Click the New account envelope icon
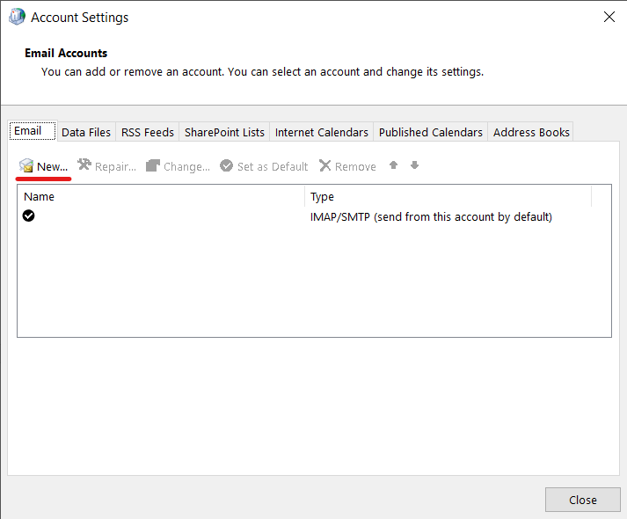The height and width of the screenshot is (519, 627). (x=26, y=166)
